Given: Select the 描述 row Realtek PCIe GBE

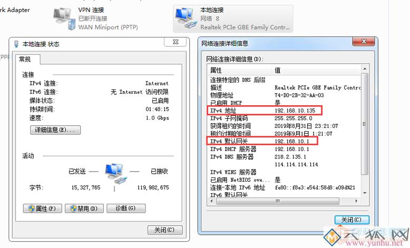Looking at the screenshot, I should pos(285,87).
